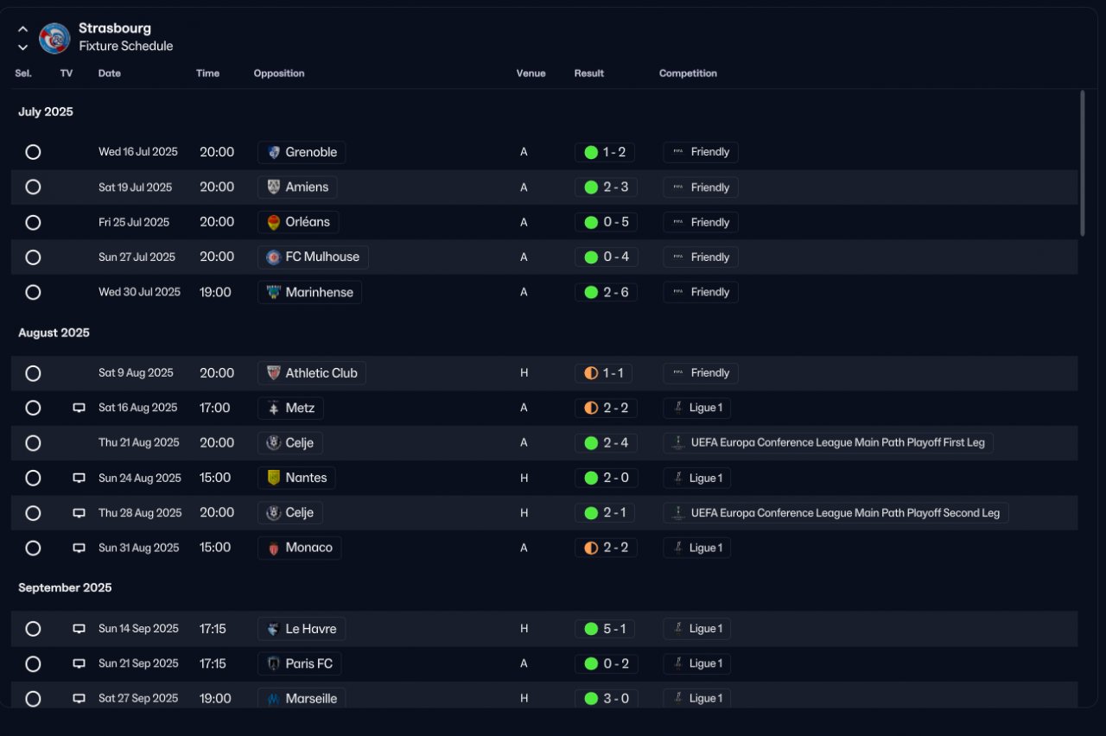Click the Marseille club logo
Image resolution: width=1106 pixels, height=736 pixels.
pyautogui.click(x=274, y=698)
